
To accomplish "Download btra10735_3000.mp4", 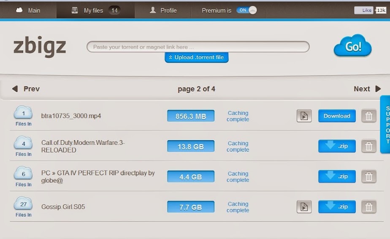I will (x=337, y=116).
